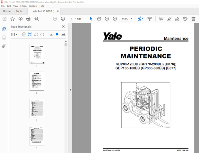Click the Zoom In plus icon

click(x=115, y=19)
